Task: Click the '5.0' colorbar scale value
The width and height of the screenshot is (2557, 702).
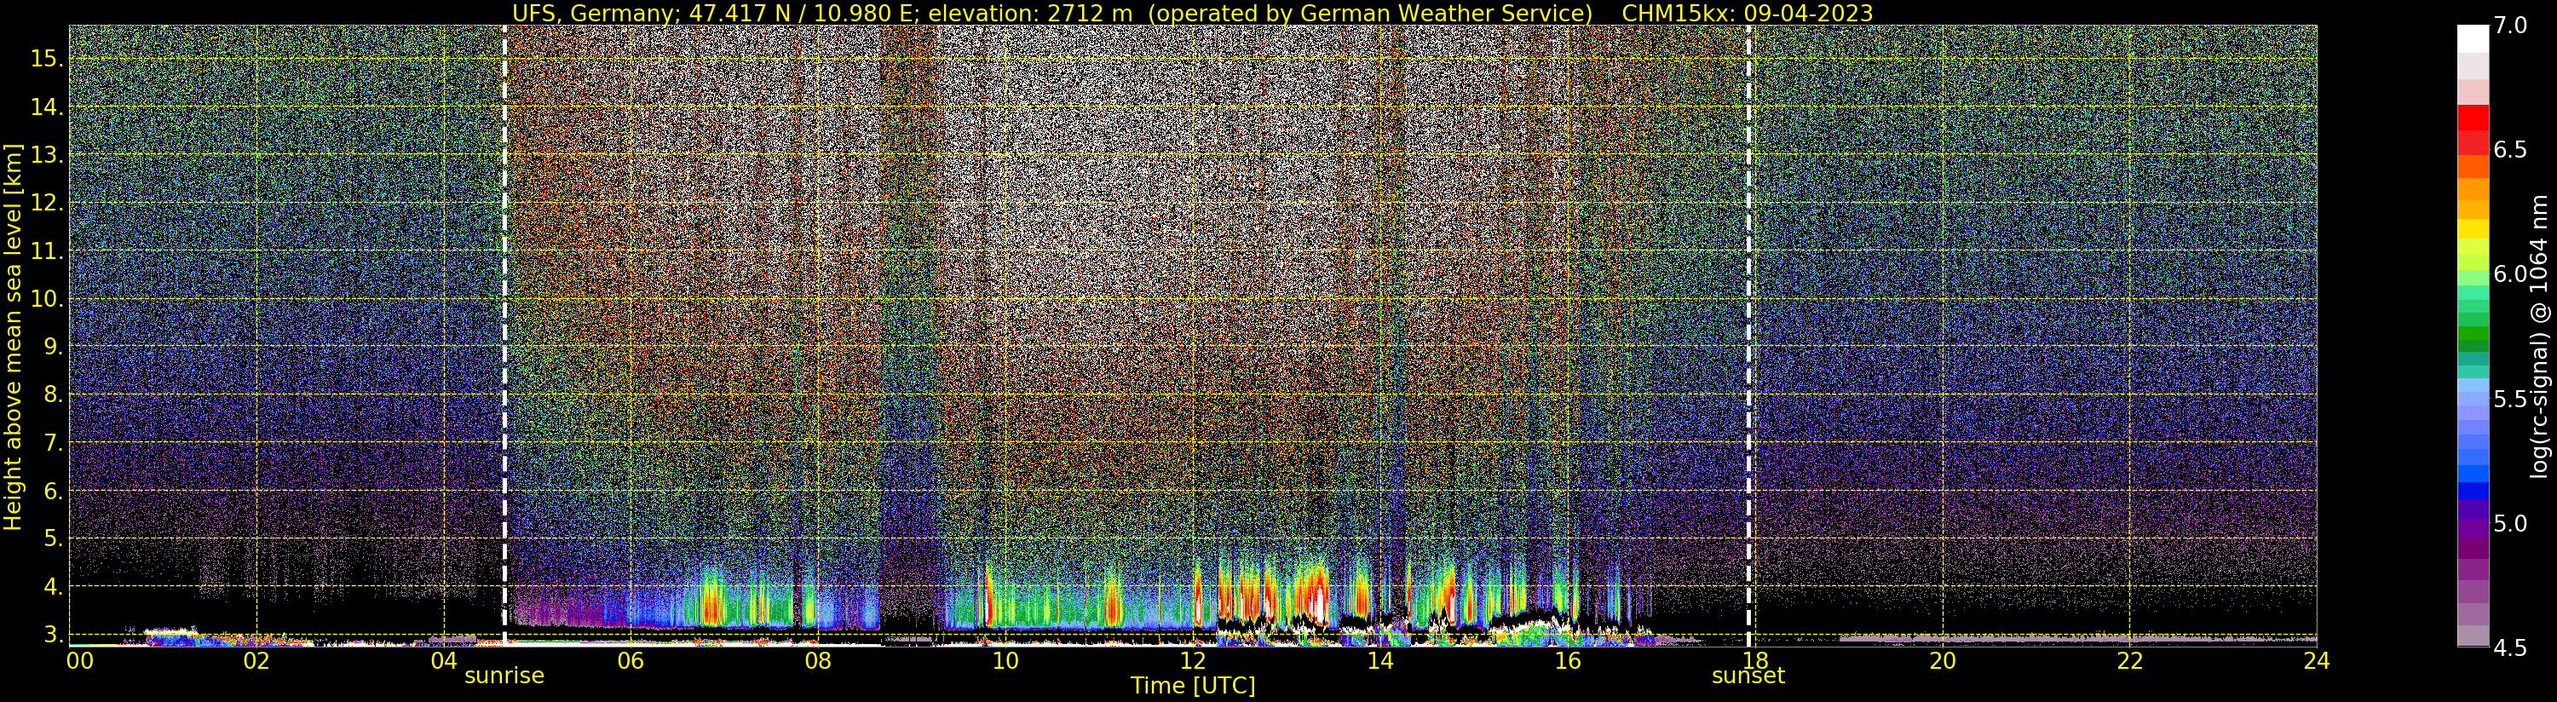Action: coord(2510,523)
